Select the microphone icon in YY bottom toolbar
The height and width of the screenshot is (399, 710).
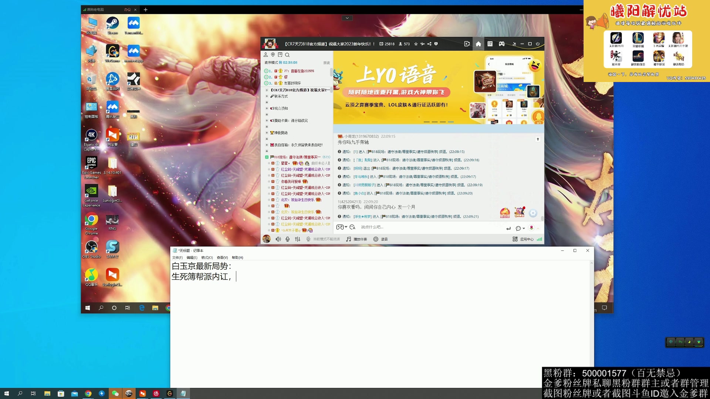pyautogui.click(x=288, y=239)
